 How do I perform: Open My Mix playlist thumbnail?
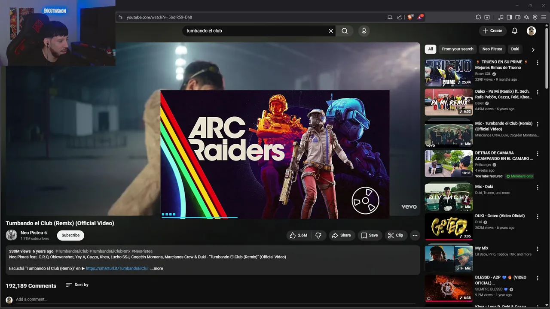point(449,258)
